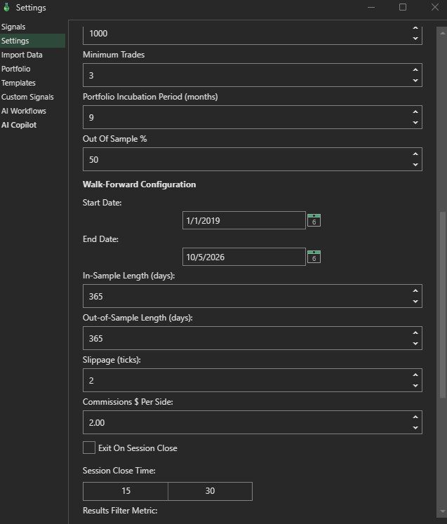Click the Slippage ticks input field

tap(253, 380)
